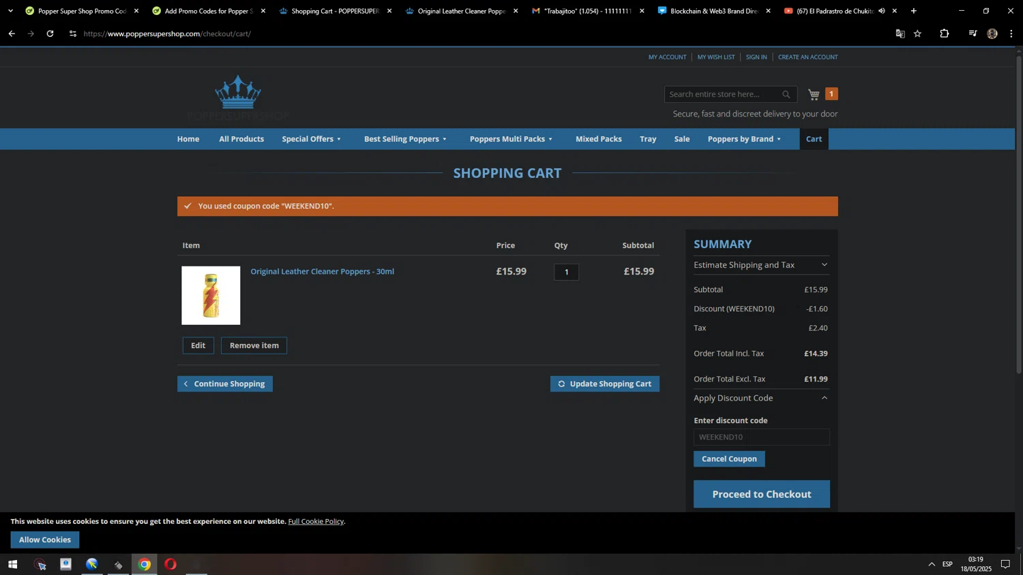Click Proceed to Checkout button
The width and height of the screenshot is (1023, 575).
pos(762,494)
